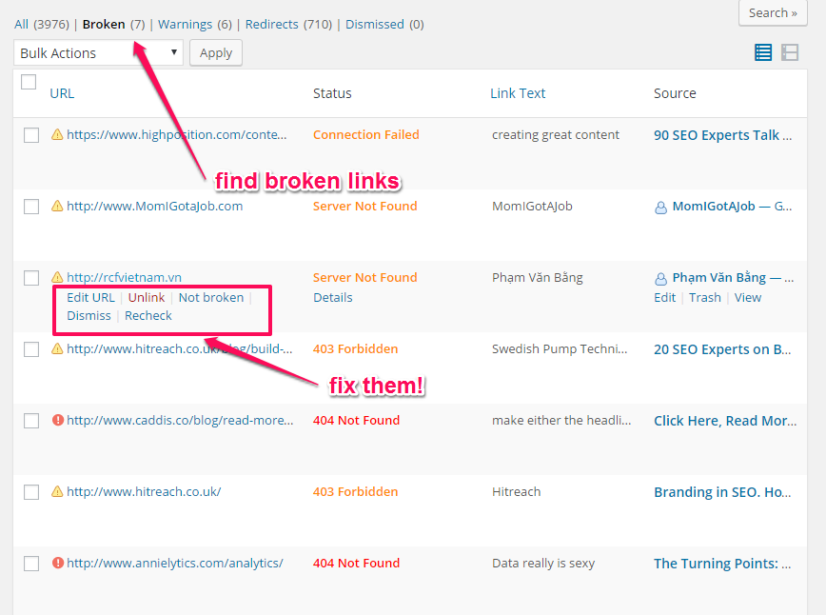Edit the Phạm Văn Bằng source
826x615 pixels.
coord(665,297)
